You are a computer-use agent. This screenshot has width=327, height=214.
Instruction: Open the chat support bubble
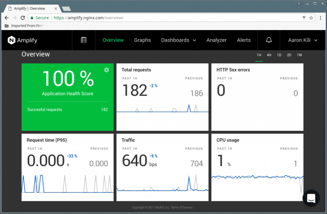(311, 198)
